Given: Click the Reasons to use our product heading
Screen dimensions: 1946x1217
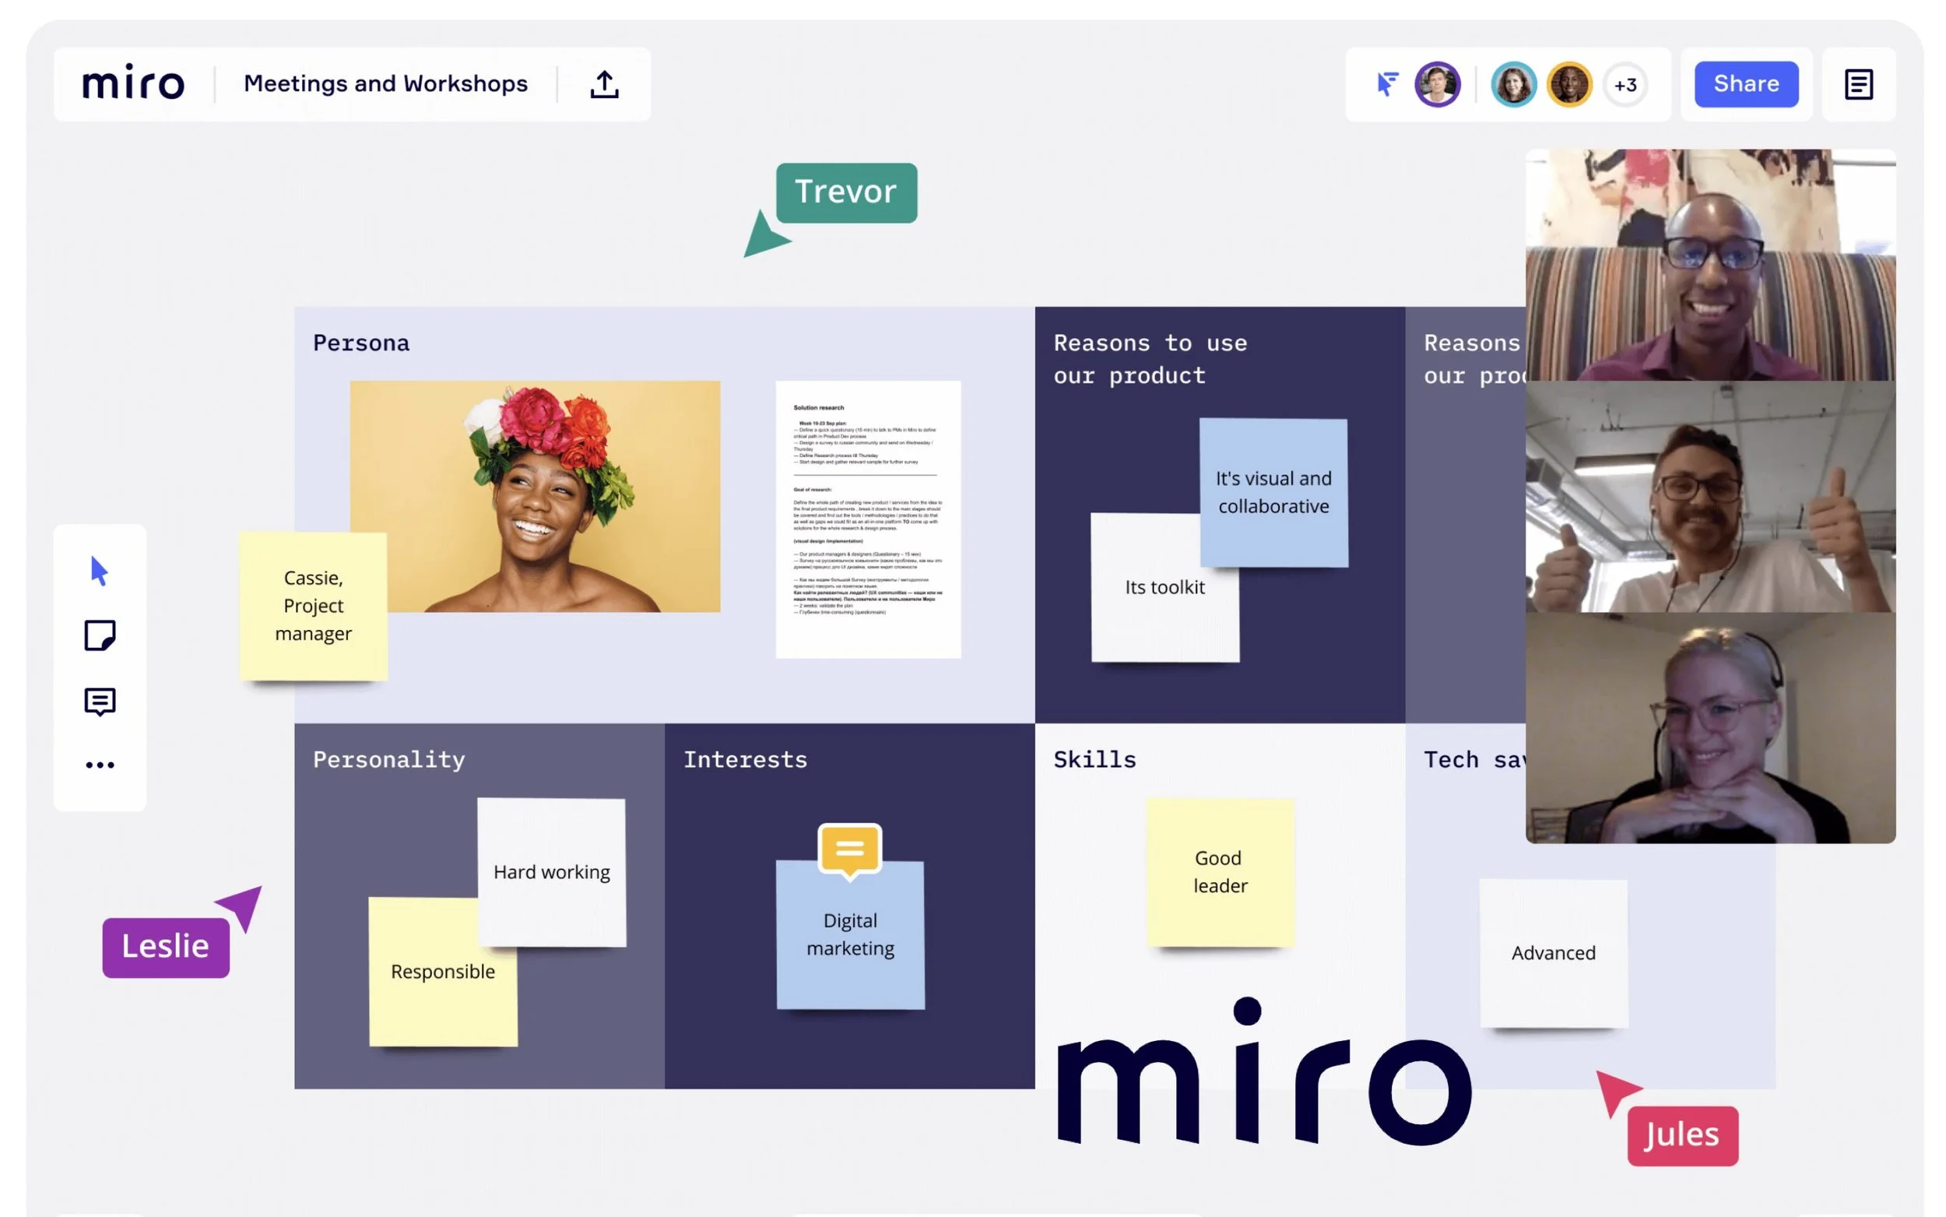Looking at the screenshot, I should click(x=1150, y=359).
